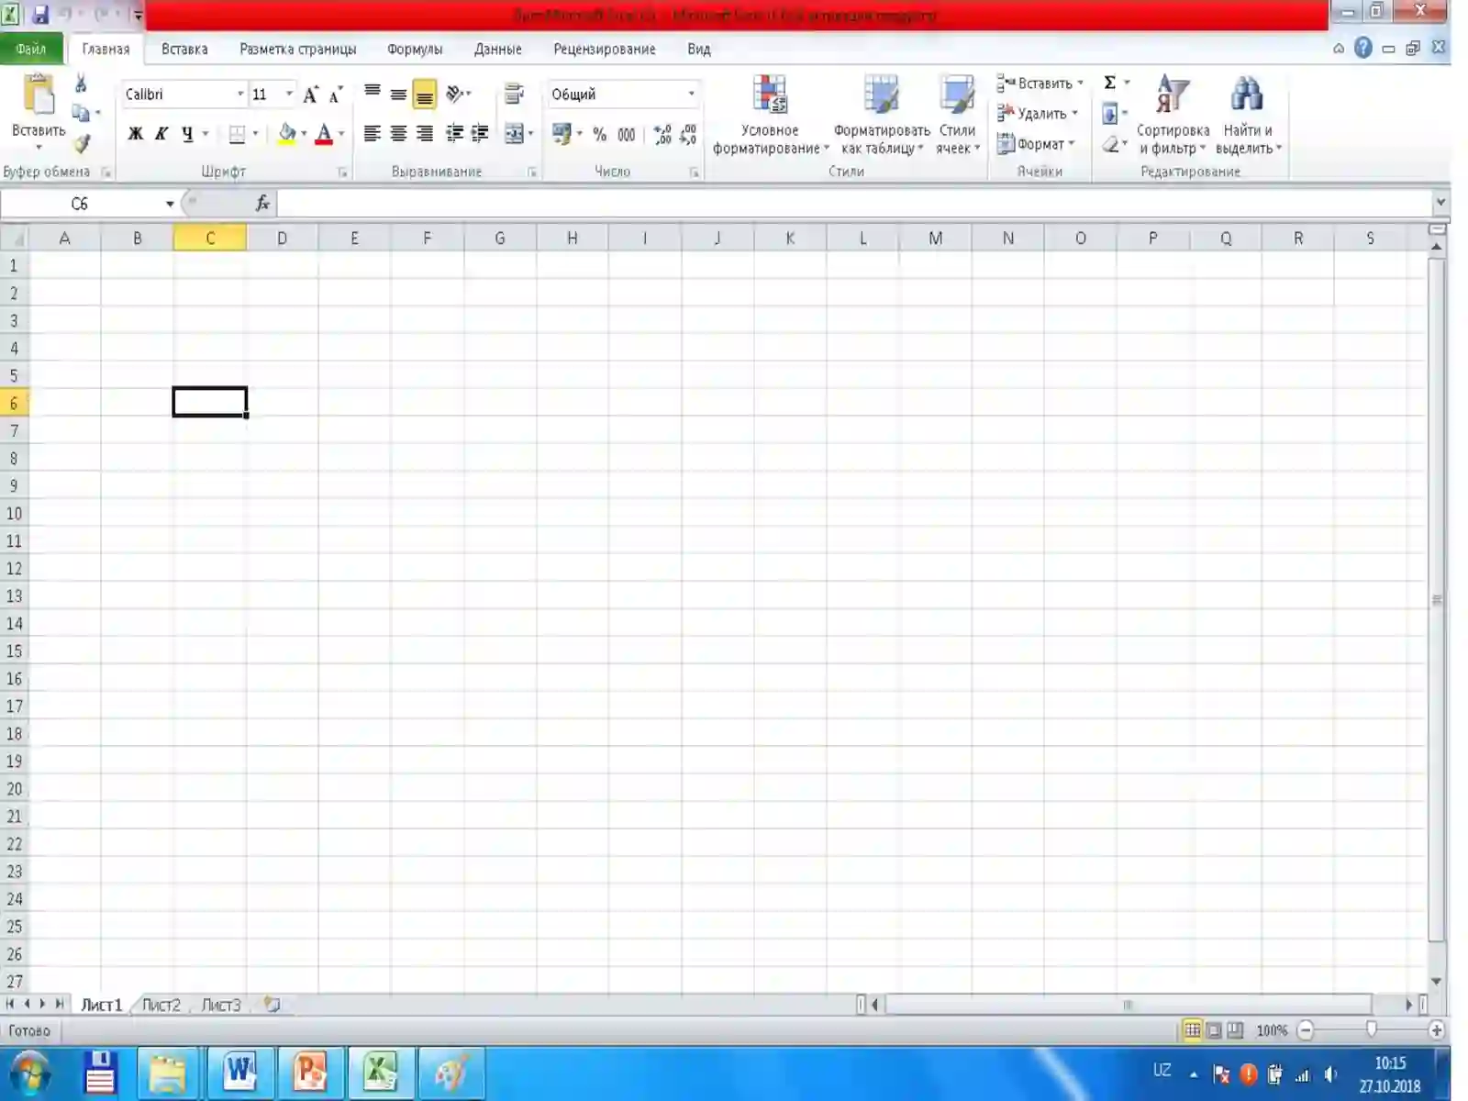Switch to Page Break Preview in status bar

pyautogui.click(x=1236, y=1030)
